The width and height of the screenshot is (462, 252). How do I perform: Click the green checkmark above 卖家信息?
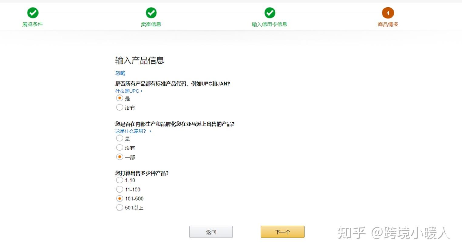[x=151, y=13]
